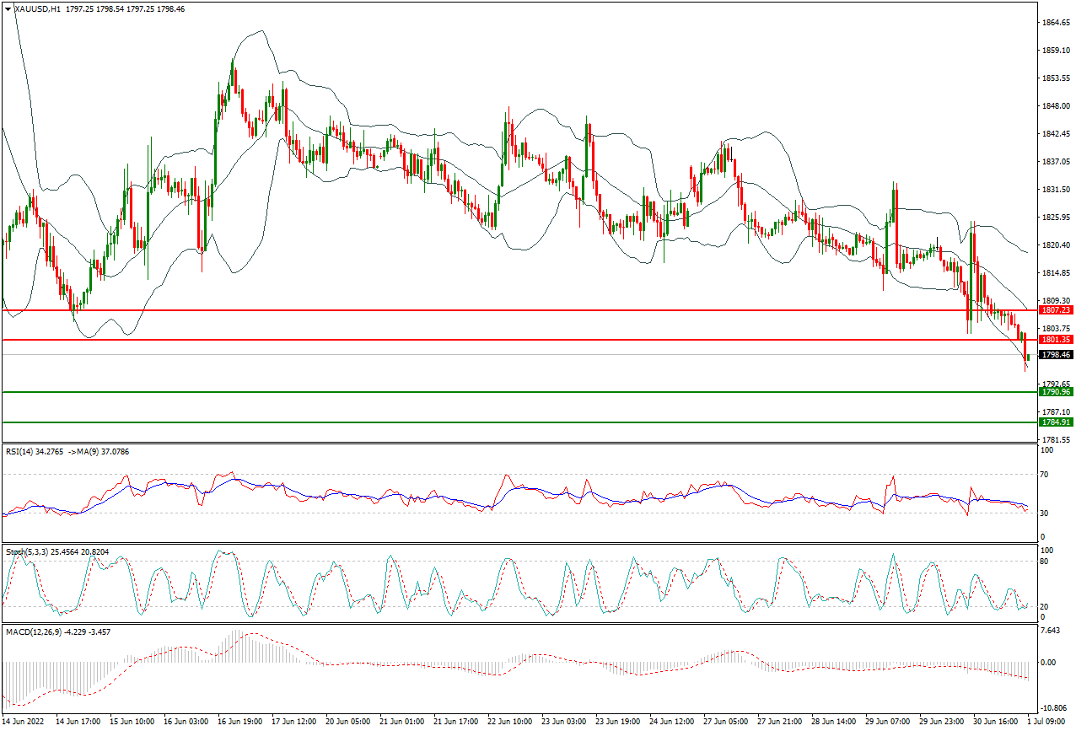1076x731 pixels.
Task: Open the dropdown arrow beside XAUUSD,H1
Action: 8,8
